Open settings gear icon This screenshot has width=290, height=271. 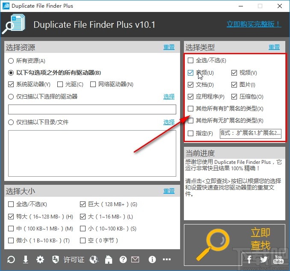coord(40,259)
